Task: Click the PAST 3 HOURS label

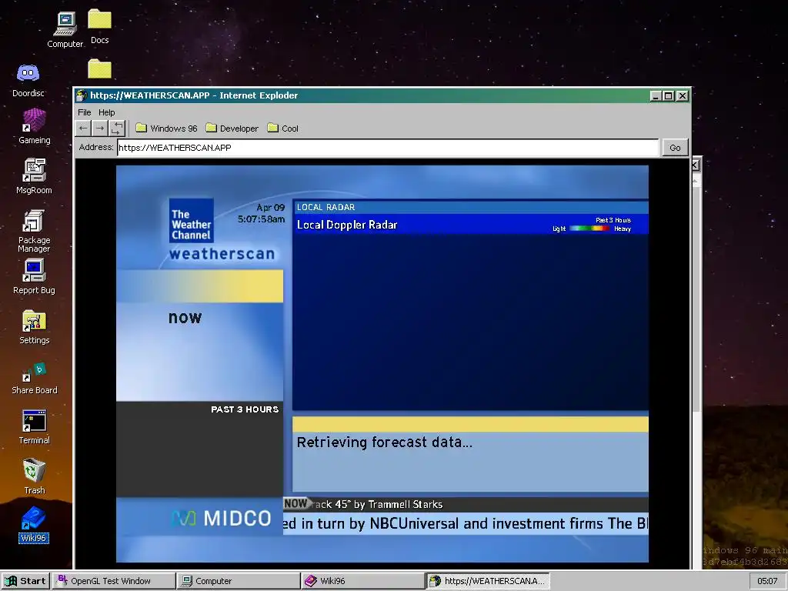Action: tap(245, 409)
